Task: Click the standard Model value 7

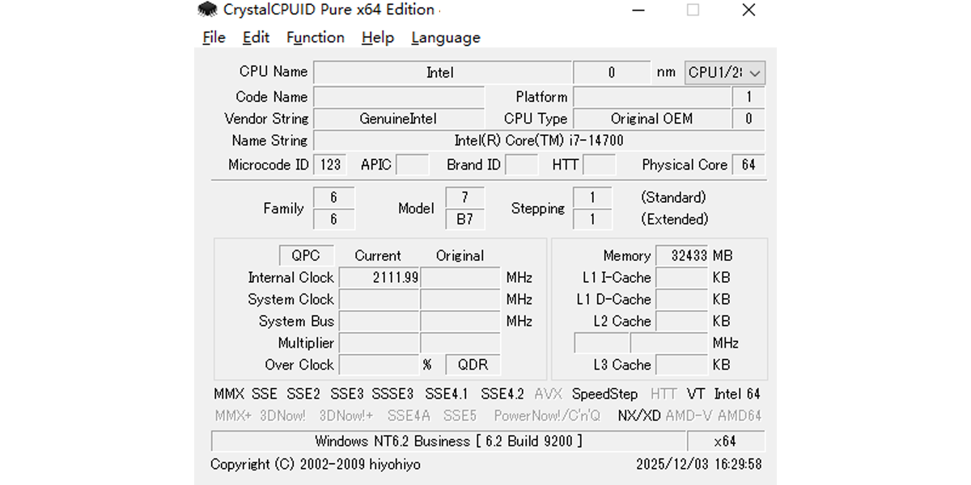Action: 465,197
